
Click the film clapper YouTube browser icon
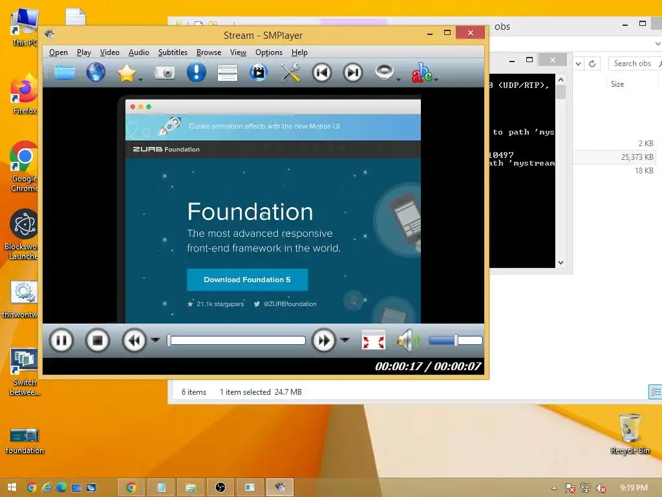point(259,72)
